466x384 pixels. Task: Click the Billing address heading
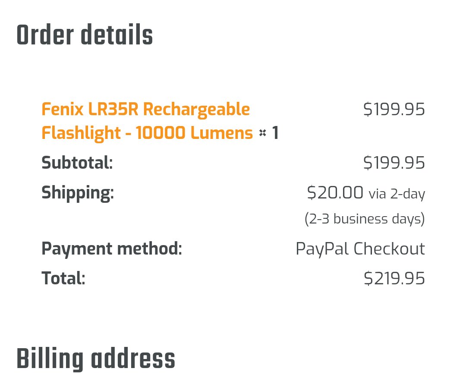(x=96, y=359)
